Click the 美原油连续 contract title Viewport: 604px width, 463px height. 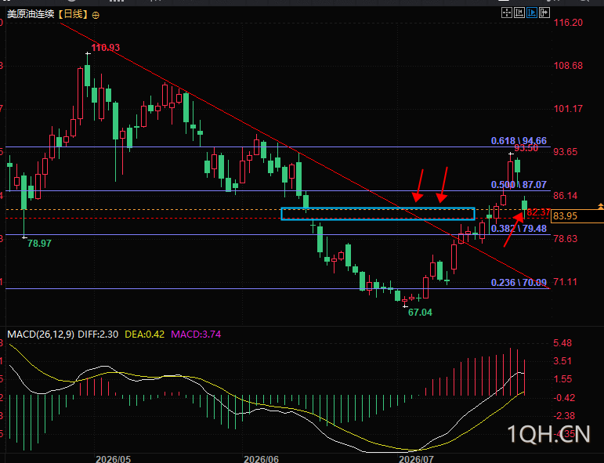[31, 15]
